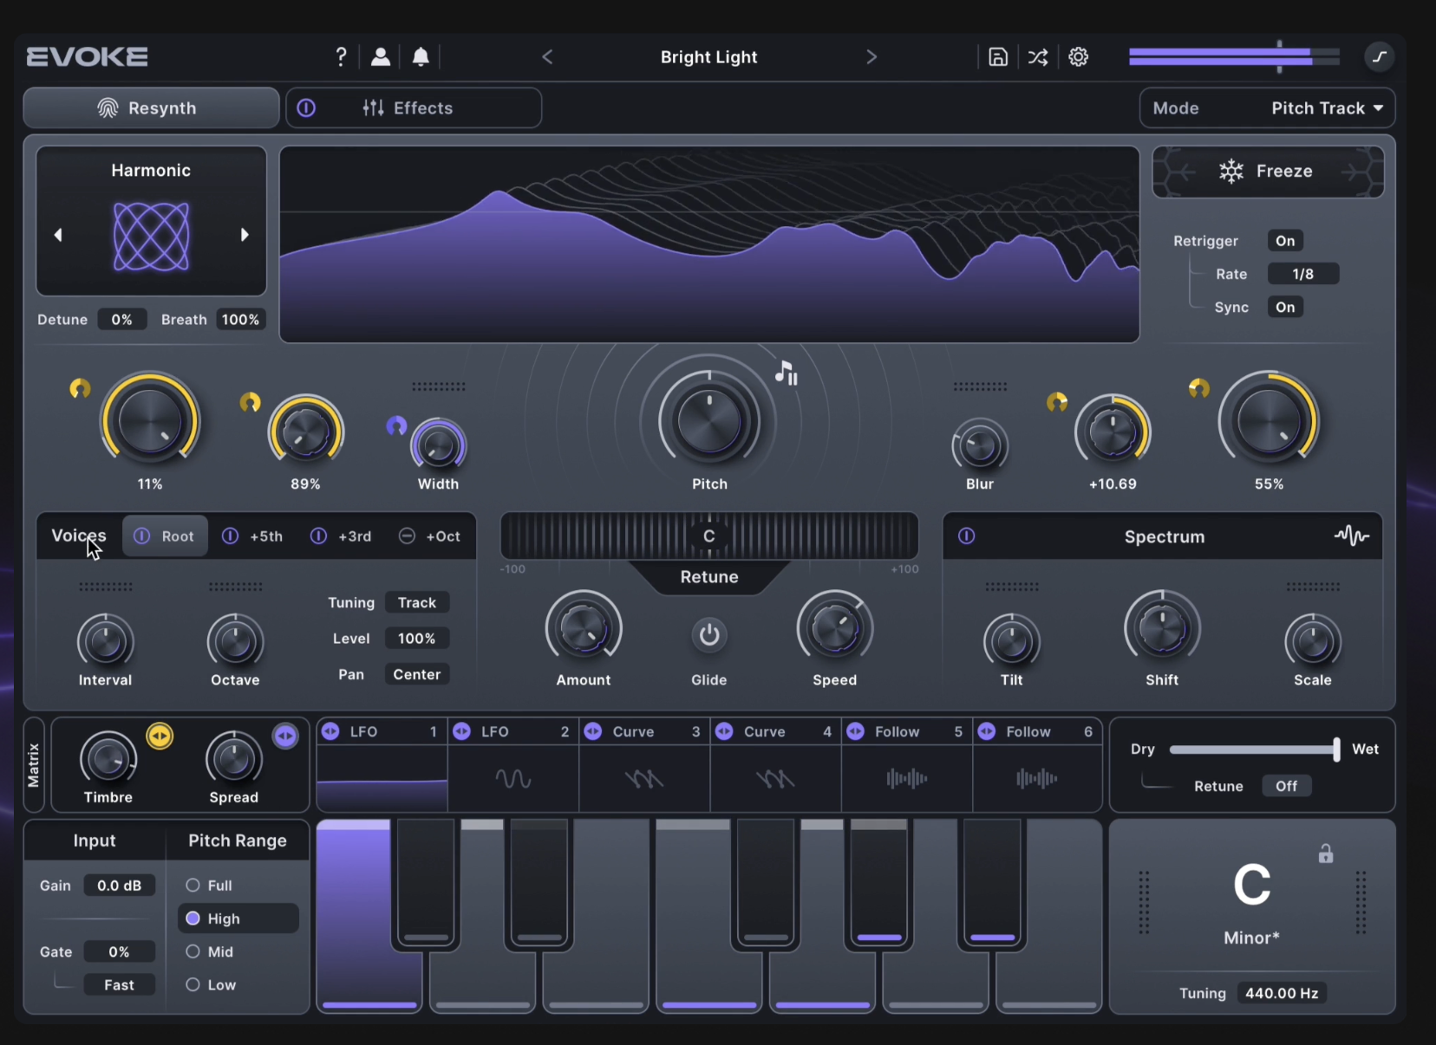Image resolution: width=1436 pixels, height=1045 pixels.
Task: Enable the +Oct voice
Action: coord(407,536)
